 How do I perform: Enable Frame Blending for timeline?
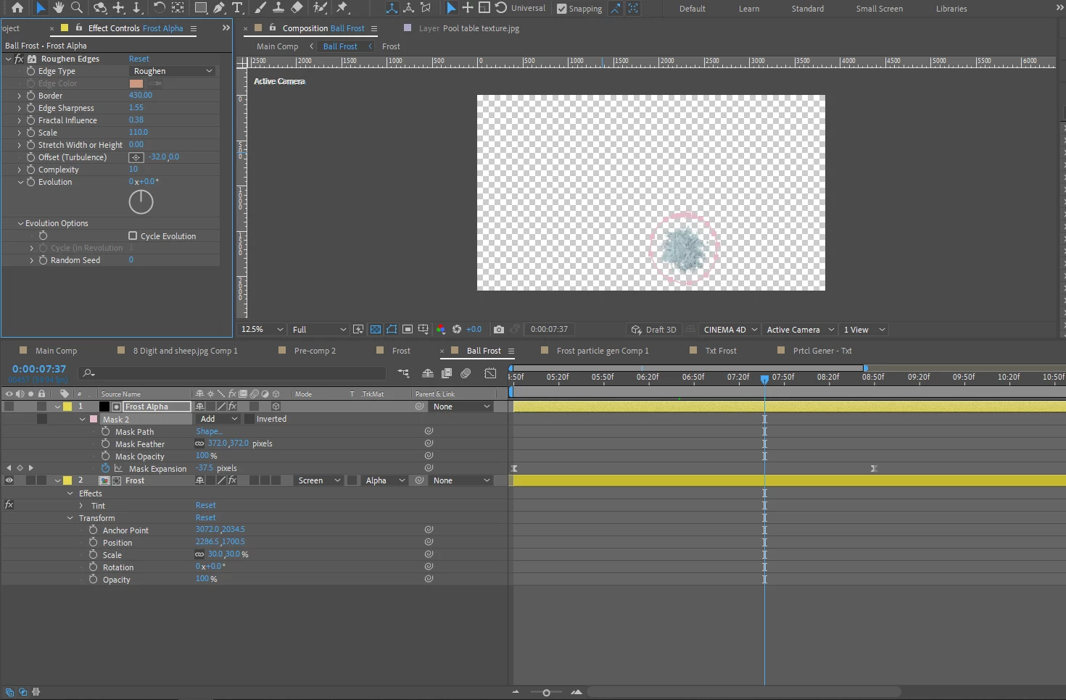(447, 373)
